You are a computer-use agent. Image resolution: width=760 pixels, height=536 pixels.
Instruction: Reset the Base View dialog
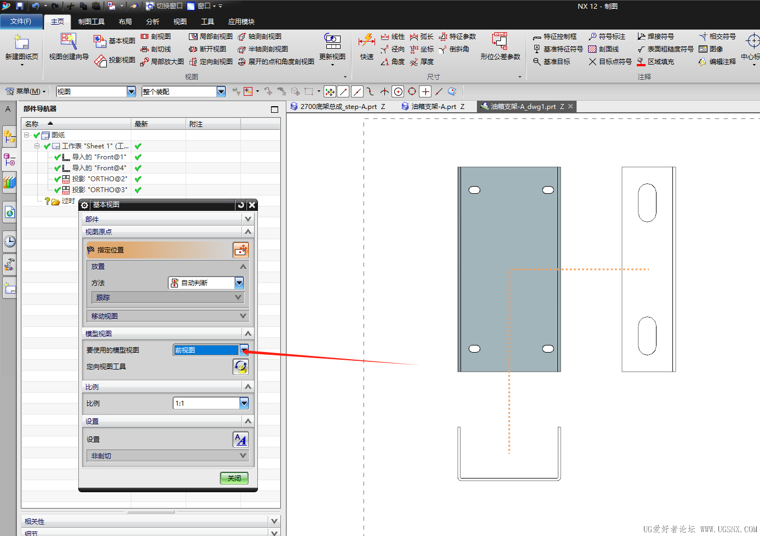point(240,205)
